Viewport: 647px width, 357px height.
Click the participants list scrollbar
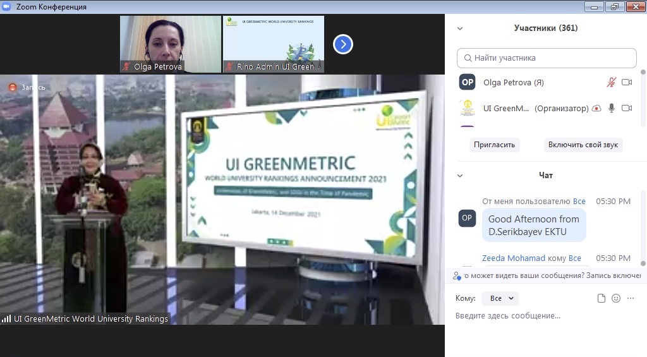click(x=643, y=98)
